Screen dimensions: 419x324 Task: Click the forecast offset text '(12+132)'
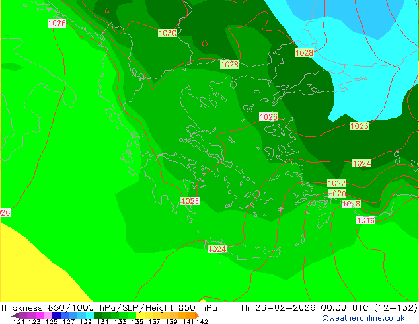(396, 307)
